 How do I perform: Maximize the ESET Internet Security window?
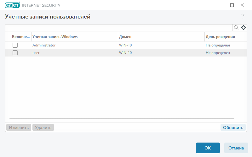[x=232, y=5]
